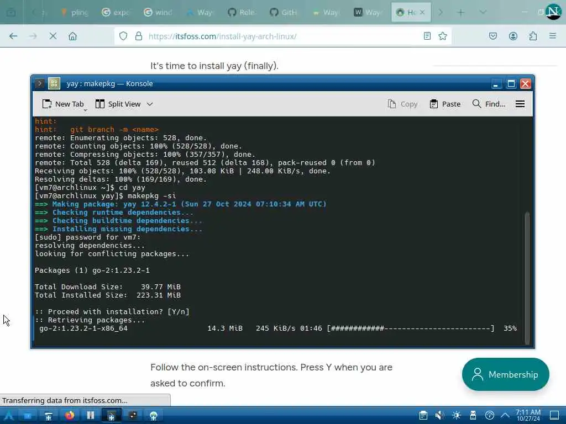
Task: Open a new Firefox tab
Action: [x=460, y=13]
